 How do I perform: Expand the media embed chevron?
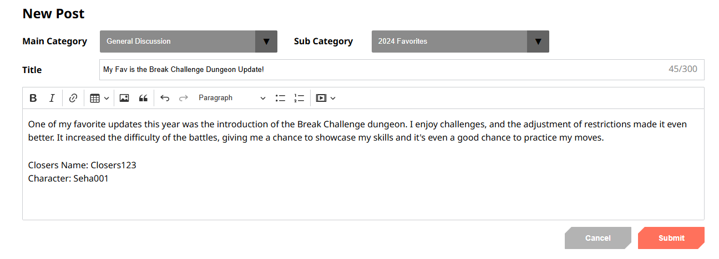click(333, 99)
